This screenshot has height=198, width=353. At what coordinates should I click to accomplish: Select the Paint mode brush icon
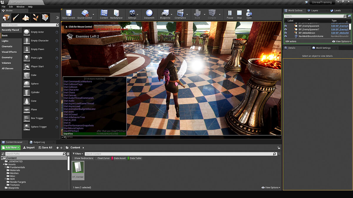pyautogui.click(x=16, y=18)
